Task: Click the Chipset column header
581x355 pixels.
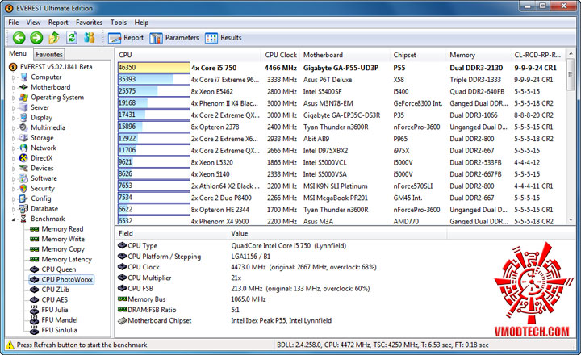Action: (418, 55)
